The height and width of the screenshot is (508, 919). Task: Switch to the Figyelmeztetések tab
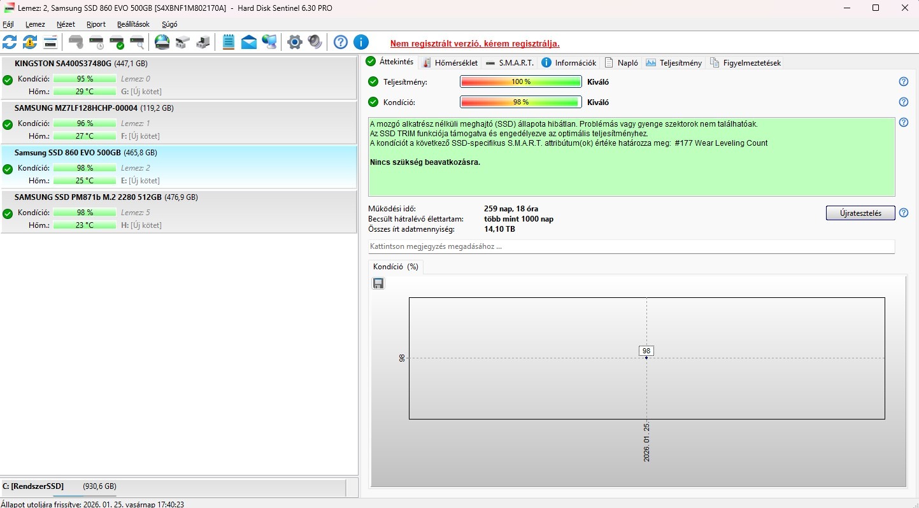click(x=746, y=62)
